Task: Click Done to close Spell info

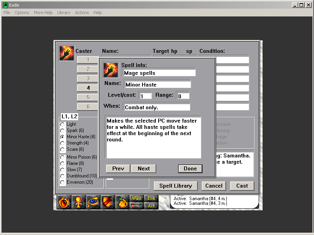Action: 190,169
